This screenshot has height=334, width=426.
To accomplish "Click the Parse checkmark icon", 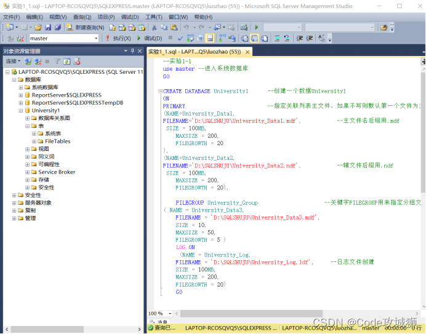I will pos(180,38).
